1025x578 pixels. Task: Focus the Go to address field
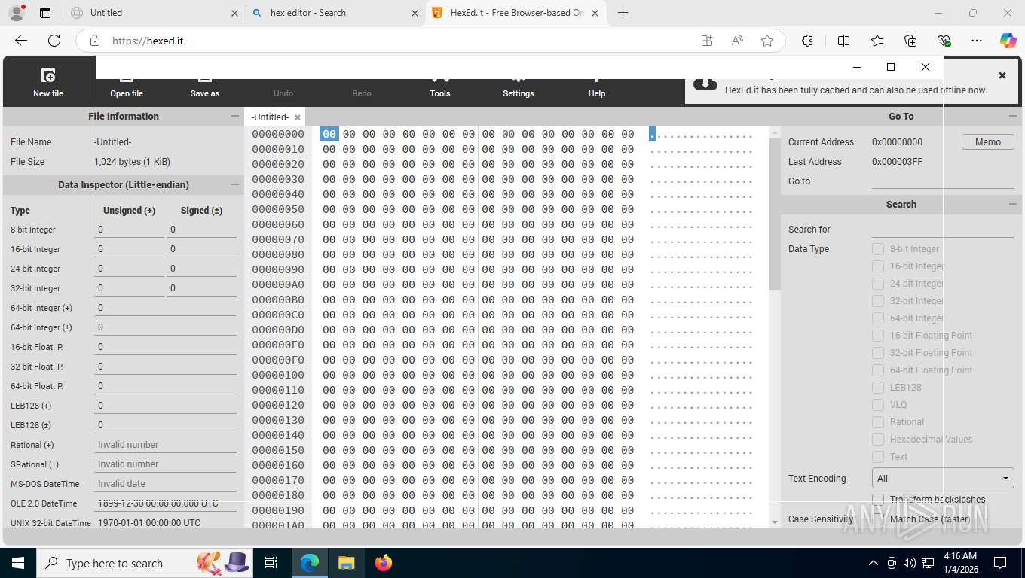(943, 181)
